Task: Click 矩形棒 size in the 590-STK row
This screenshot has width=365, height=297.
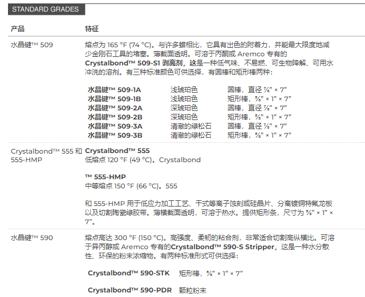Action: tap(210, 274)
